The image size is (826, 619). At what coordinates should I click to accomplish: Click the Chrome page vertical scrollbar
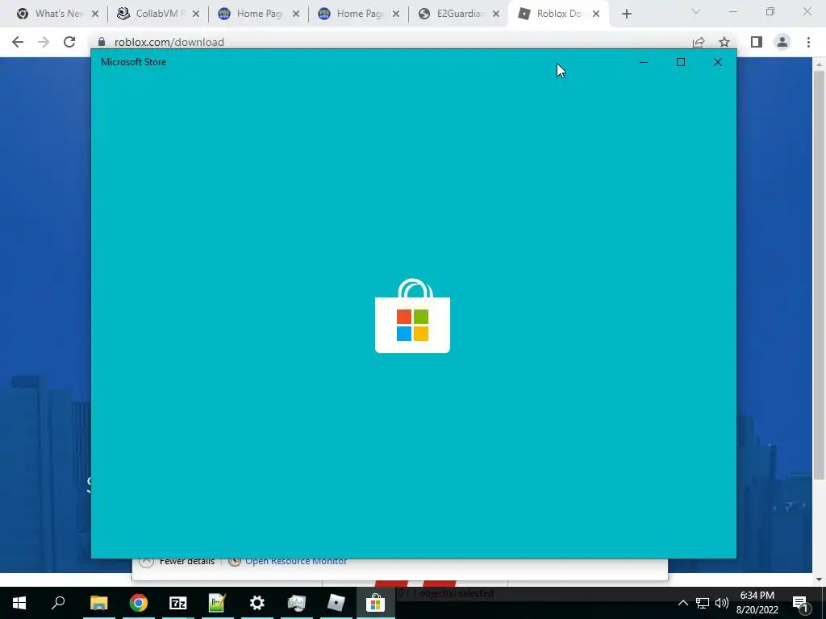click(819, 274)
